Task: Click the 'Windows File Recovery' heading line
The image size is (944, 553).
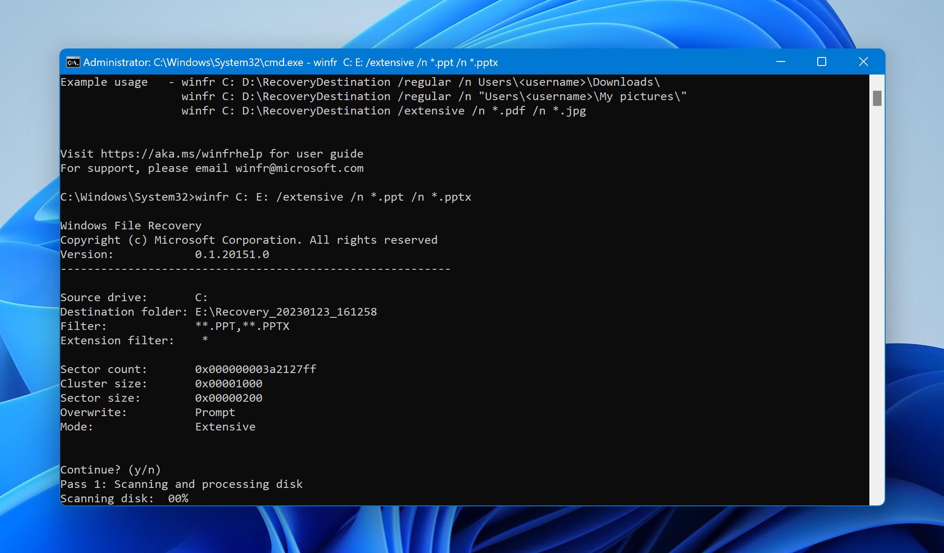Action: (x=131, y=226)
